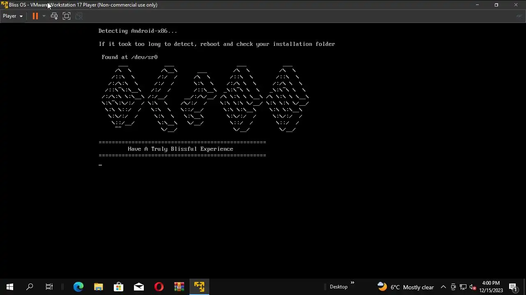Open File Explorer from taskbar
This screenshot has width=526, height=295.
(98, 287)
